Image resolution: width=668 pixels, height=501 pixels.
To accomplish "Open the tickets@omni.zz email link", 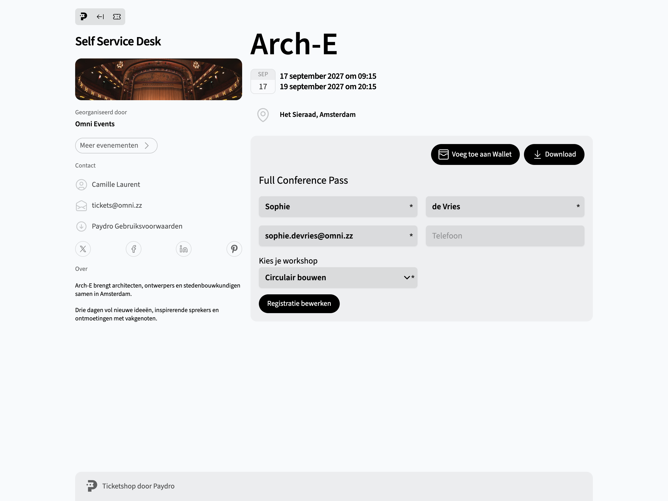I will (x=117, y=205).
